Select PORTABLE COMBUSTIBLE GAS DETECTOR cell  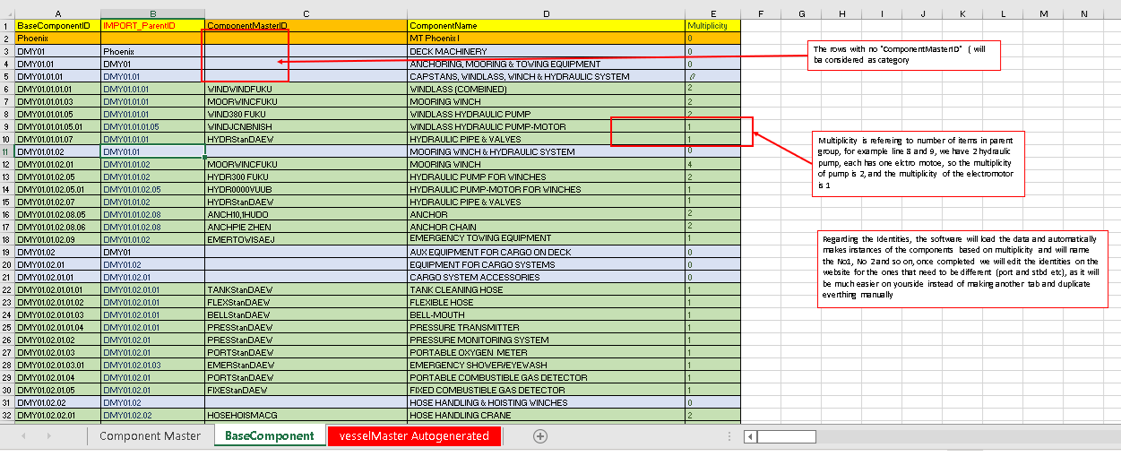[546, 377]
